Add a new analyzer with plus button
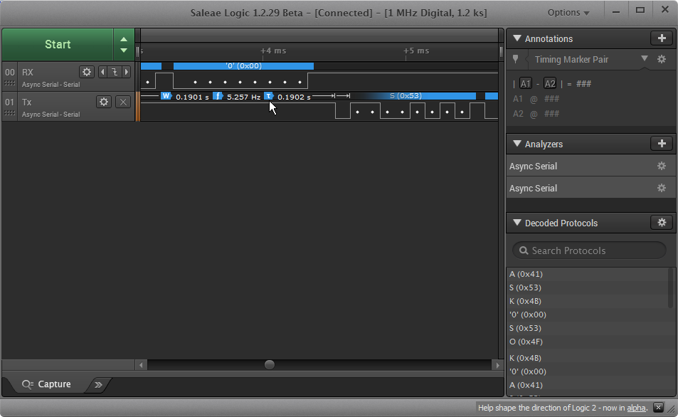 tap(662, 143)
